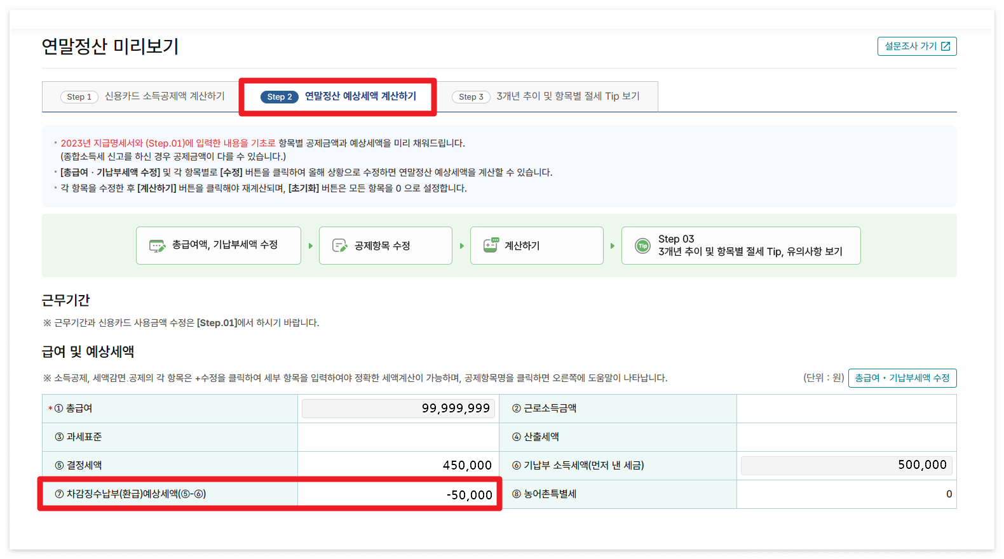Image resolution: width=1004 pixels, height=559 pixels.
Task: Click the 총급여 · 기납부세액 수정 button
Action: coord(902,378)
